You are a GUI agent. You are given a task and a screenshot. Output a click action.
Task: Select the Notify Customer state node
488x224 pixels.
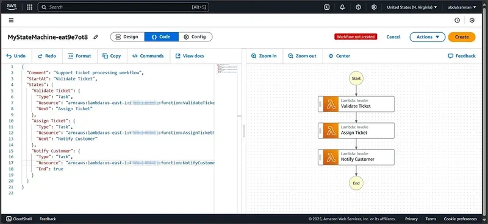click(356, 157)
